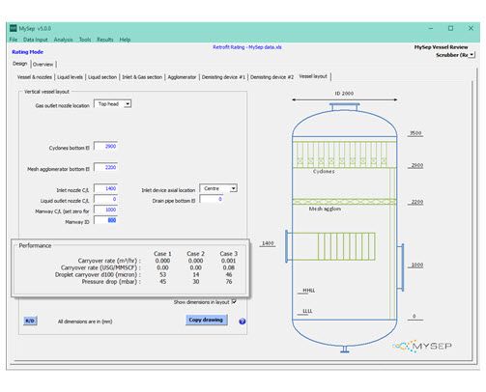486x392 pixels.
Task: Maximize the MySep window
Action: (451, 28)
